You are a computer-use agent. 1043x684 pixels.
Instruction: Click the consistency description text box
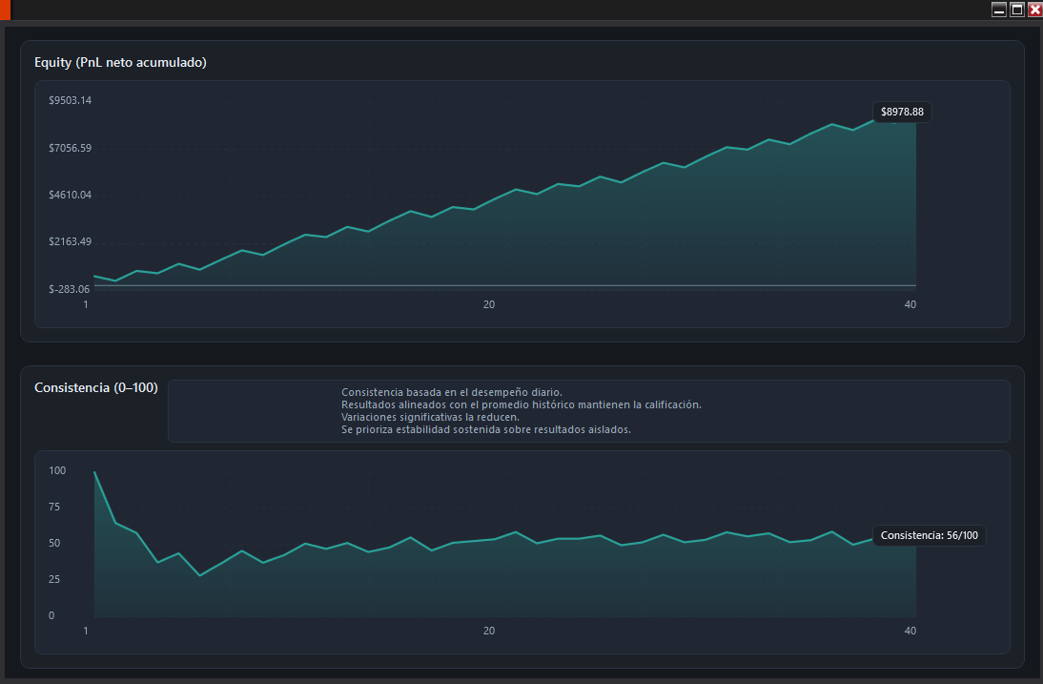coord(588,411)
